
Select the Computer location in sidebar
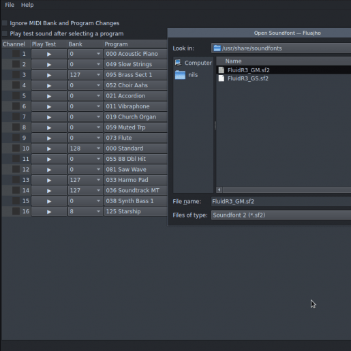coord(194,63)
